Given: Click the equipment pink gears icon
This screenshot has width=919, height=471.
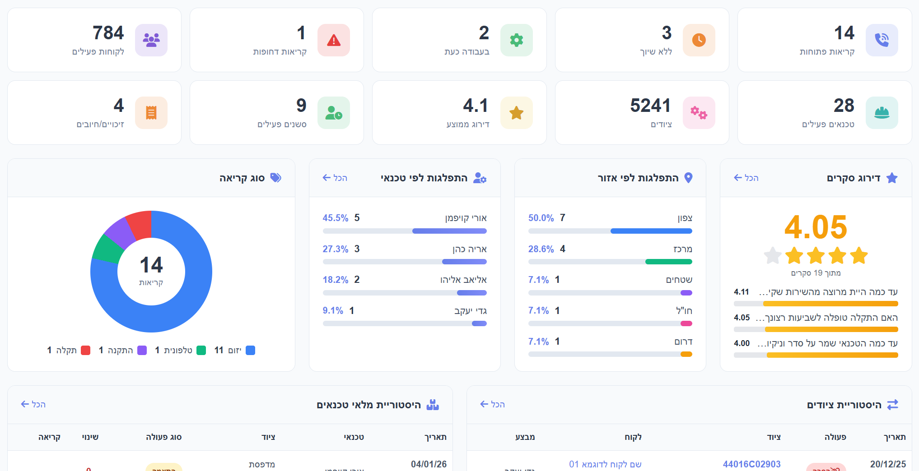Looking at the screenshot, I should tap(699, 113).
